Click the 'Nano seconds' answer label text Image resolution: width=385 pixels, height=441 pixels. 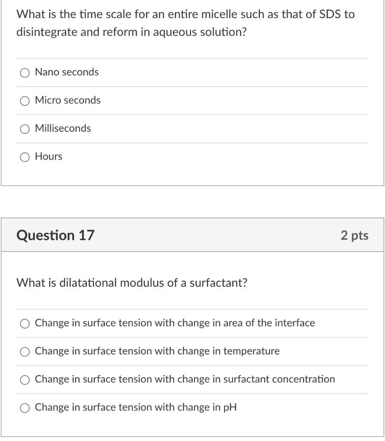point(67,72)
